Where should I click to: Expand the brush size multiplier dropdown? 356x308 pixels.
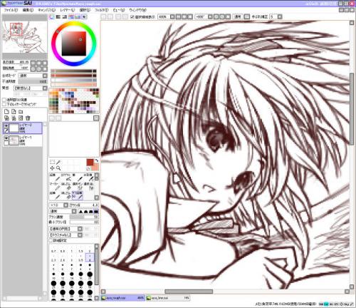point(66,205)
